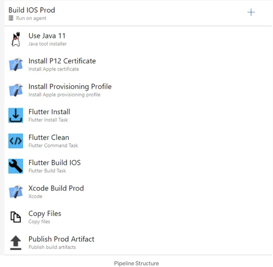Viewport: 273px width, 267px height.
Task: Click the Flutter Install download icon
Action: (16, 115)
